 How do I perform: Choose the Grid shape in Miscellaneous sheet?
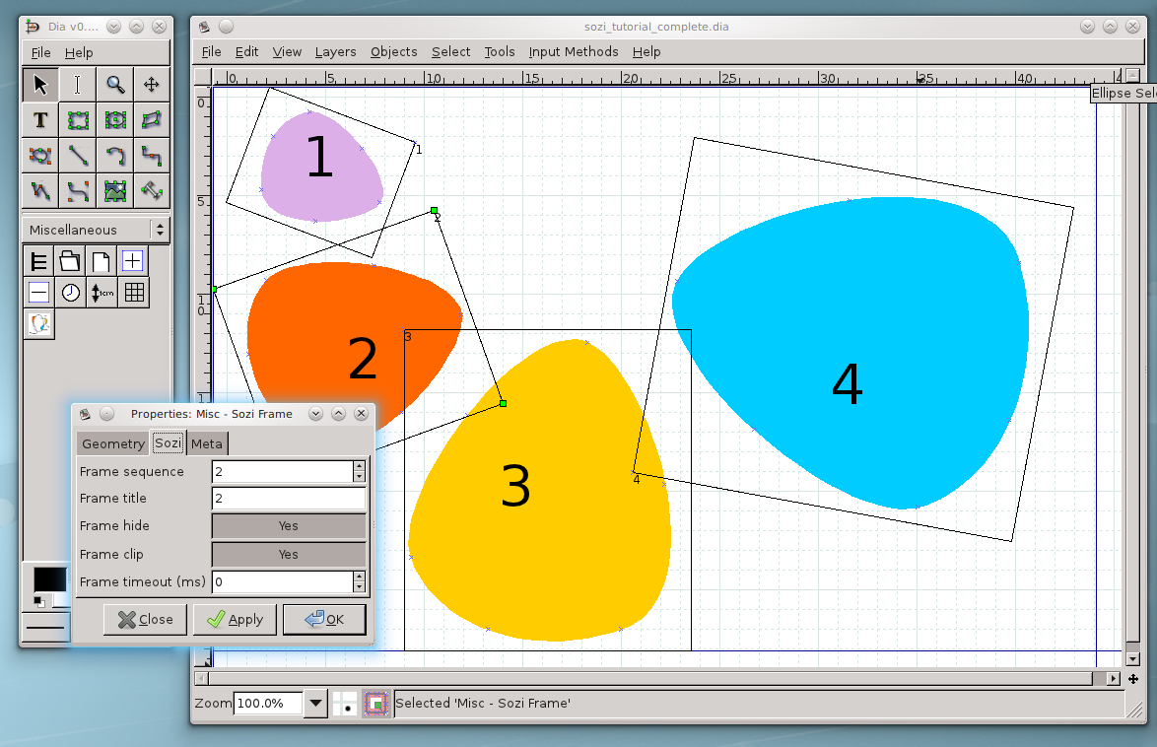click(x=134, y=293)
